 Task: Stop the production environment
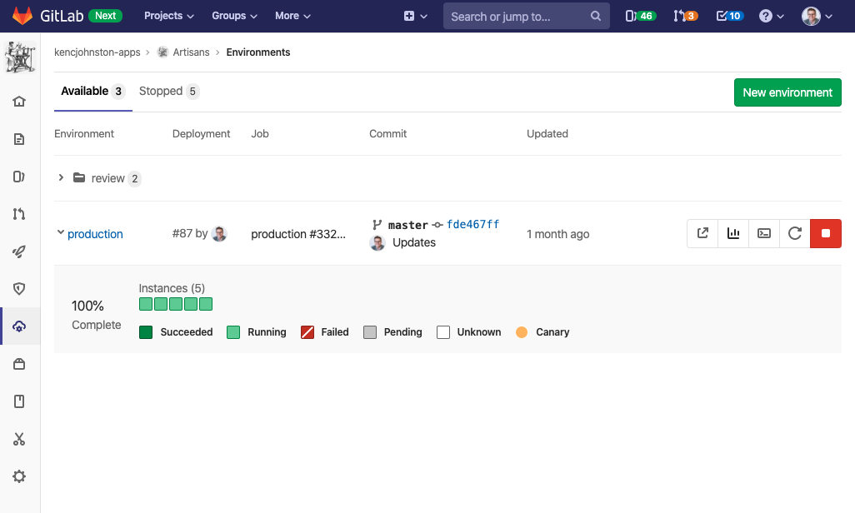(826, 233)
